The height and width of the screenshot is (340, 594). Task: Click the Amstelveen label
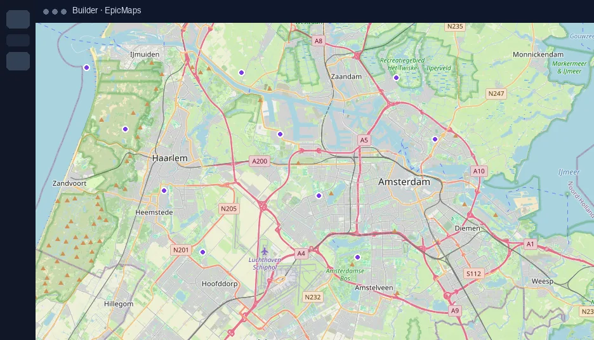374,288
